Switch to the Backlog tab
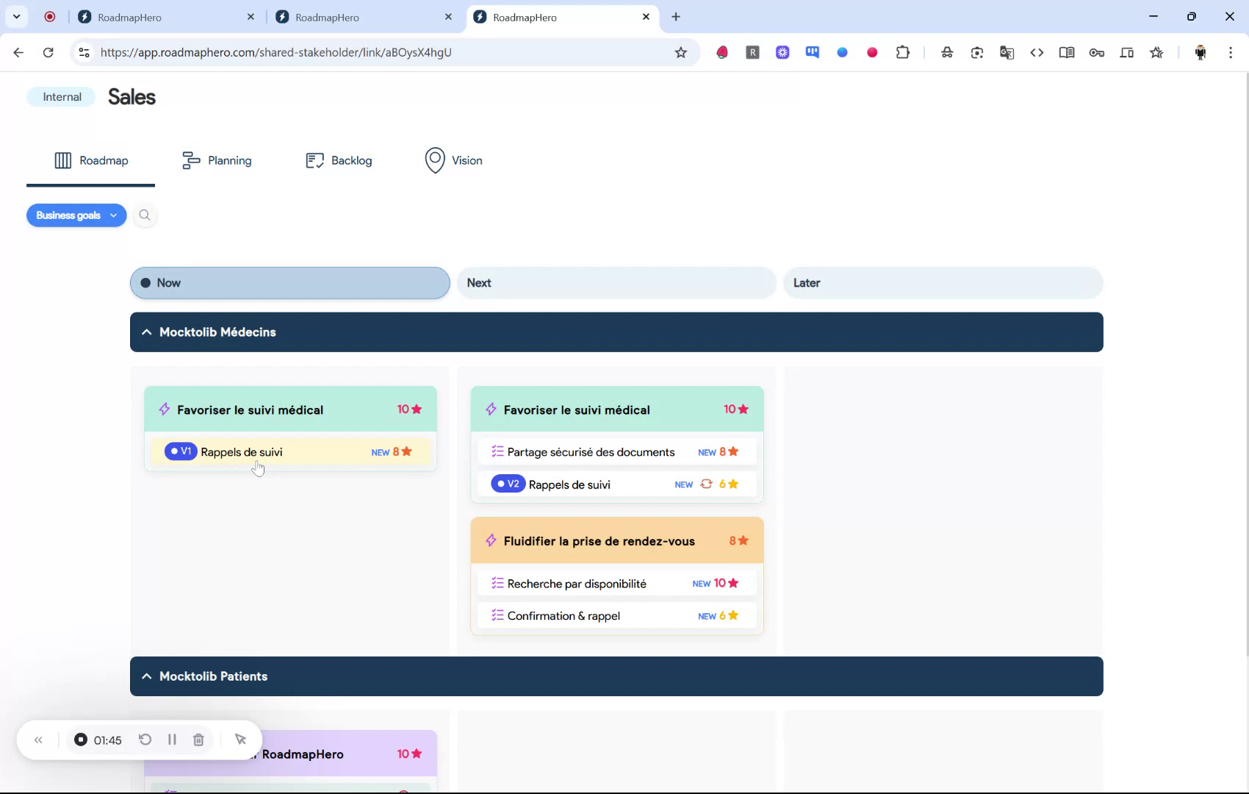This screenshot has height=794, width=1249. coord(339,160)
